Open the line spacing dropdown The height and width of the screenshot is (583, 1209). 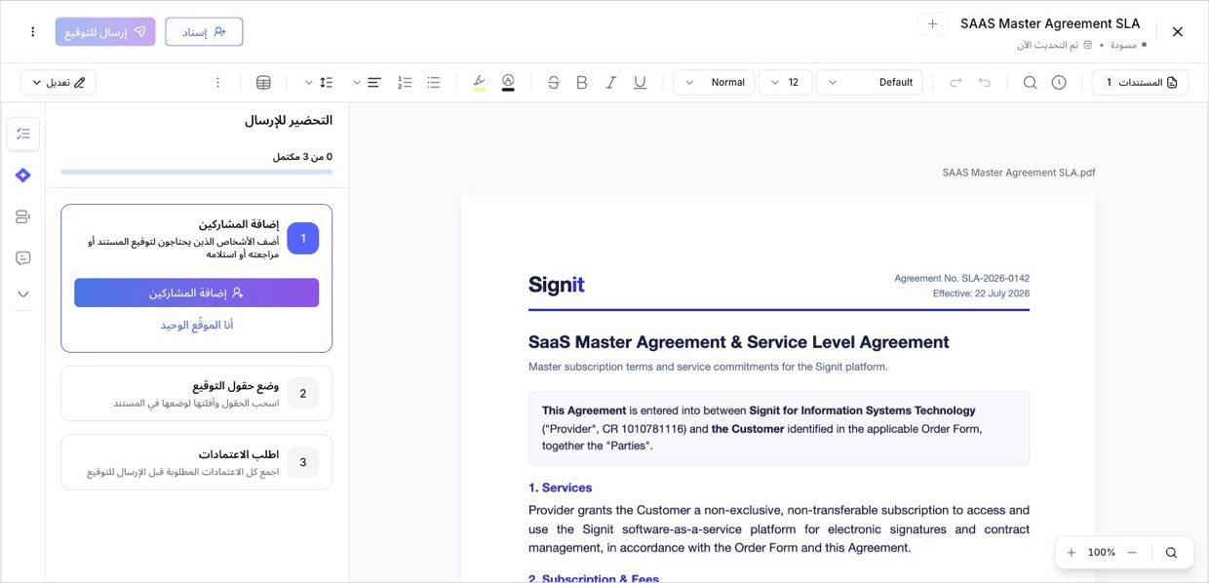(318, 83)
